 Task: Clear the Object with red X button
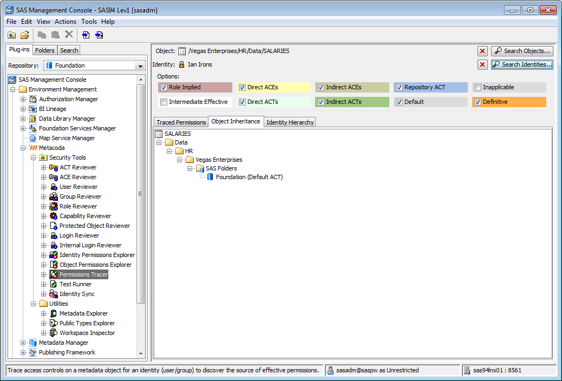click(482, 51)
